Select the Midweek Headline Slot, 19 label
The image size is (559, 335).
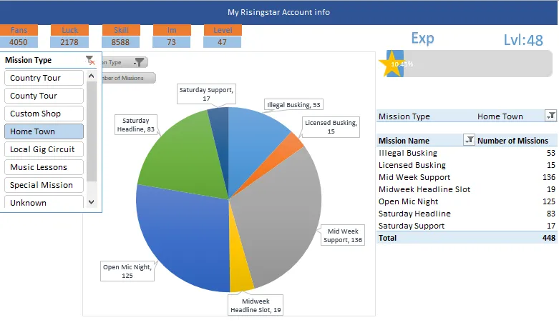click(x=256, y=305)
